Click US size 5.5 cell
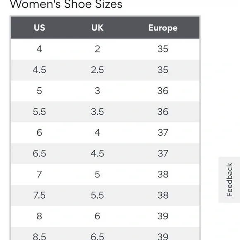Screen dimensions: 240x240 point(39,112)
